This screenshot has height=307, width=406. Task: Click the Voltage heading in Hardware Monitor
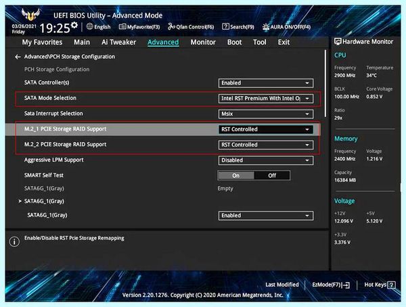[344, 201]
